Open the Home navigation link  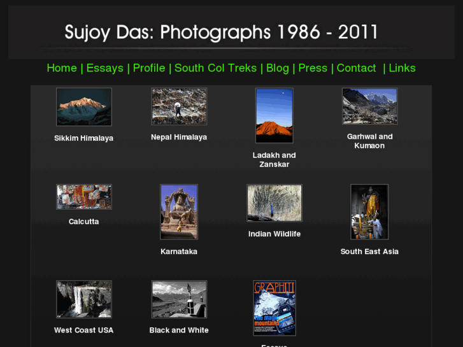pos(62,68)
